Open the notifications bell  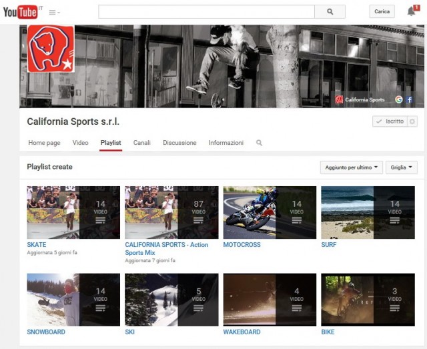click(x=411, y=11)
